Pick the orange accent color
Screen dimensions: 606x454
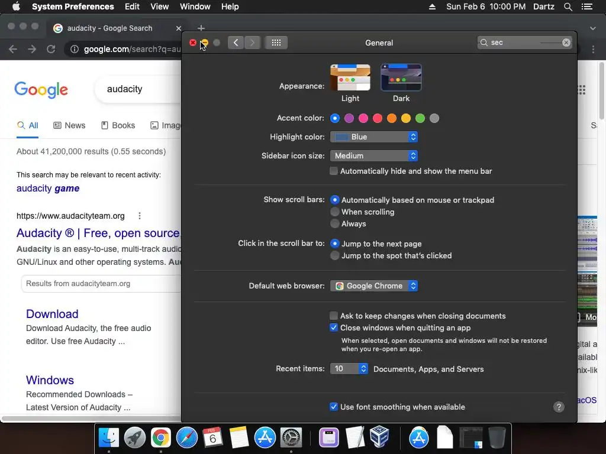click(392, 118)
